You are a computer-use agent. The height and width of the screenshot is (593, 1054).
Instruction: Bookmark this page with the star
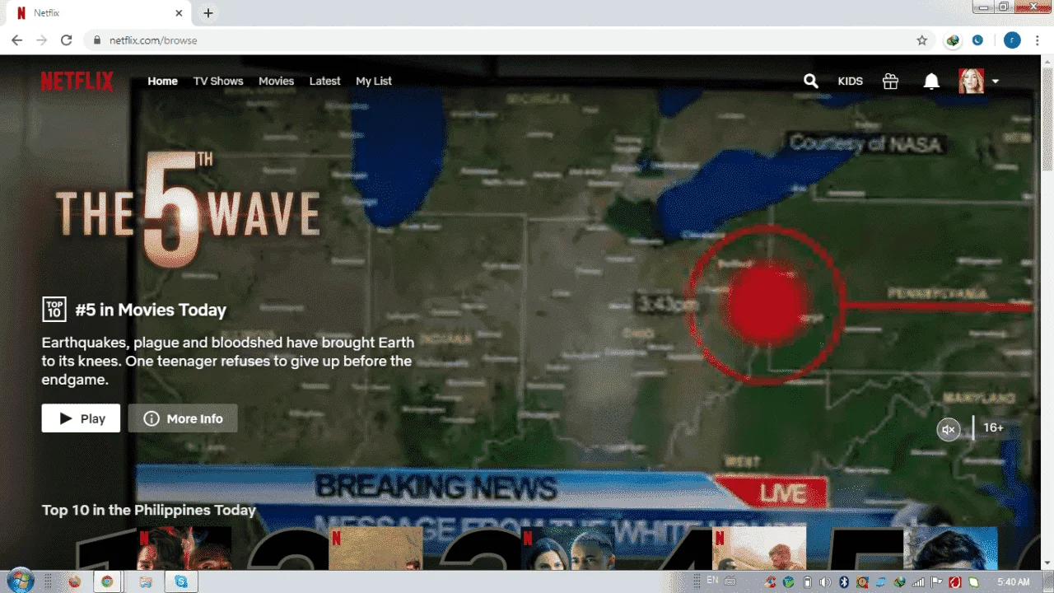click(922, 40)
